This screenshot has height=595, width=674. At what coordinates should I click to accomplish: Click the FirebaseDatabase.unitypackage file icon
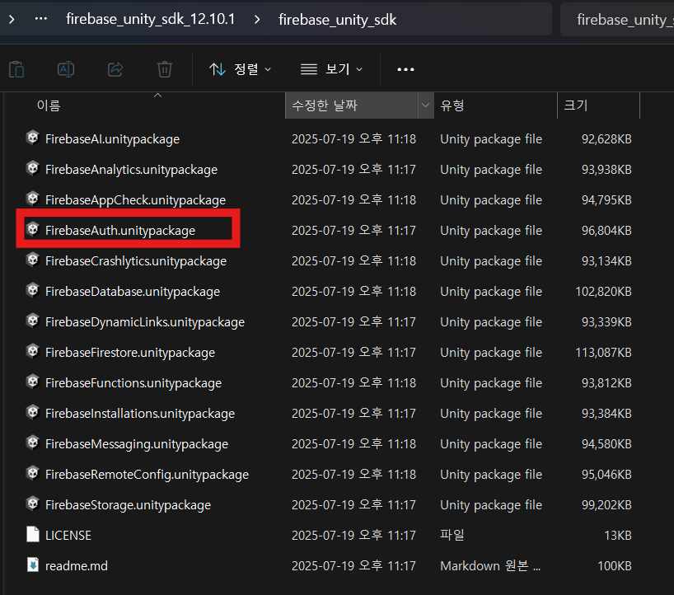click(33, 291)
